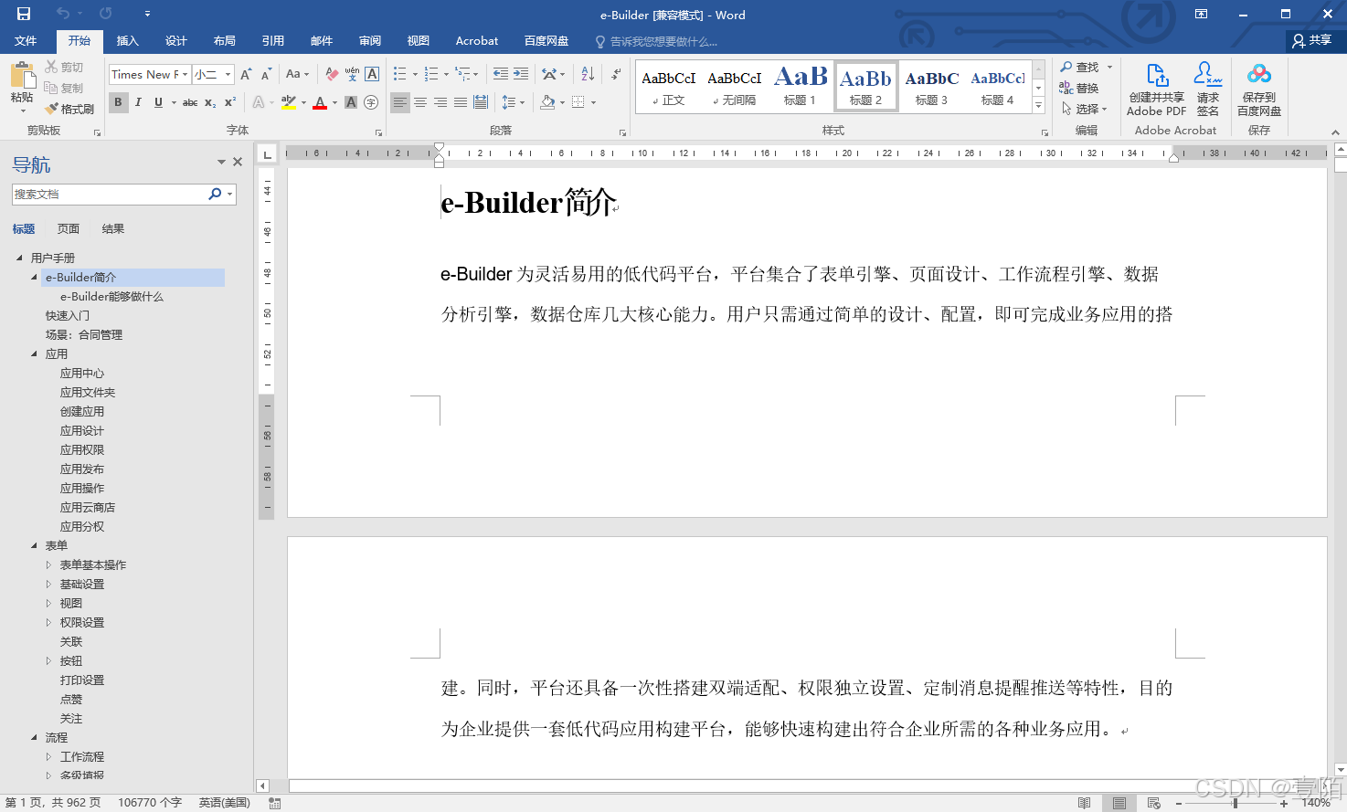
Task: Apply distributed alignment icon
Action: point(481,102)
